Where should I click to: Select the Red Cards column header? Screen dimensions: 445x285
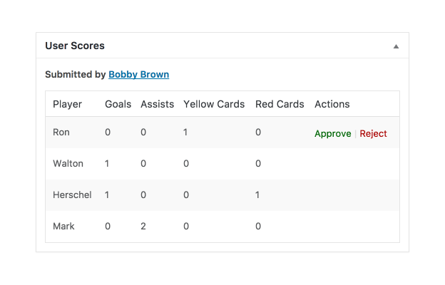click(280, 104)
